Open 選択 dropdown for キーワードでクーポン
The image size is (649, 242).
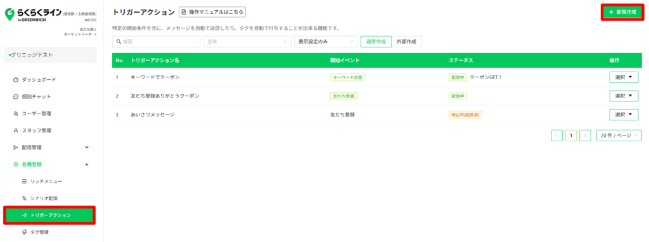(x=624, y=77)
